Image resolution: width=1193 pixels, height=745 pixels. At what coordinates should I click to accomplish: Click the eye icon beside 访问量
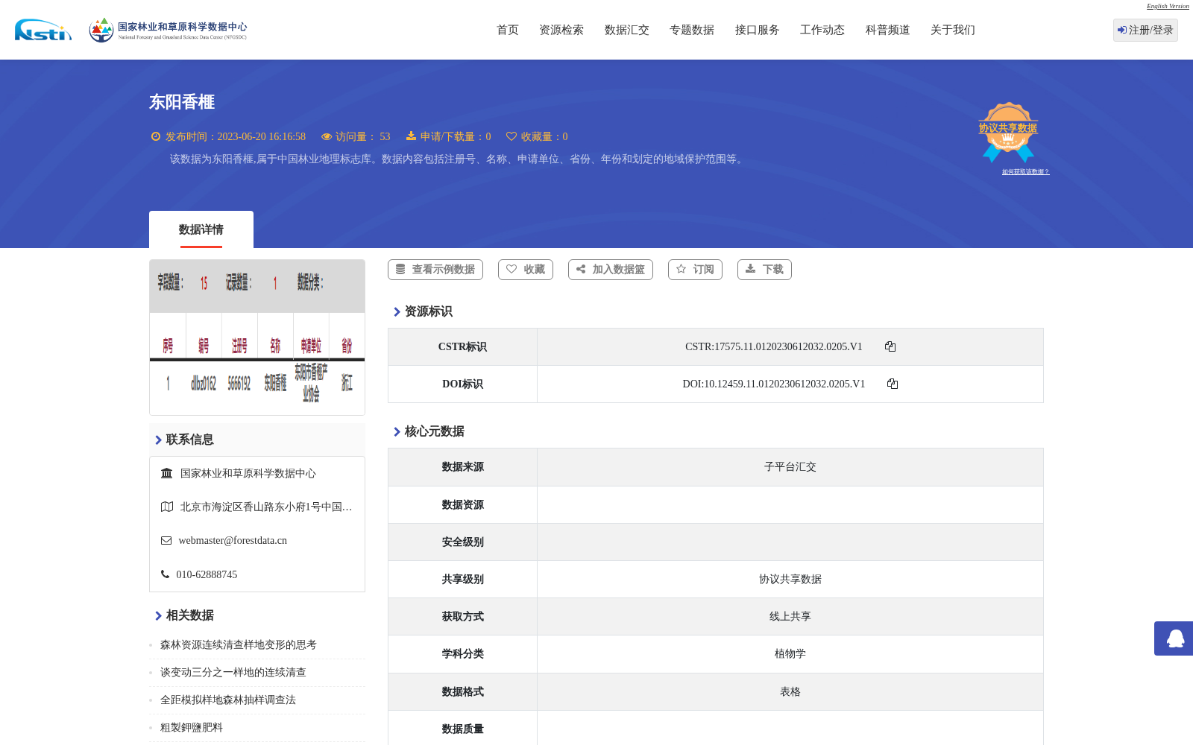click(327, 136)
